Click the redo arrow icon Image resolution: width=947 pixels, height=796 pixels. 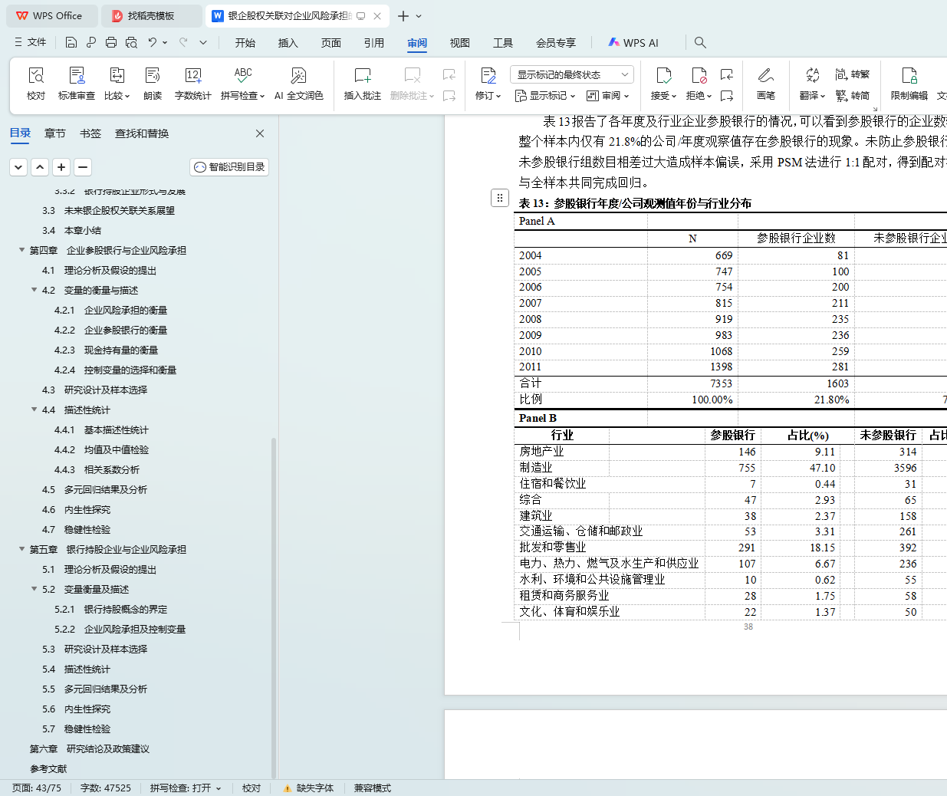pyautogui.click(x=183, y=42)
